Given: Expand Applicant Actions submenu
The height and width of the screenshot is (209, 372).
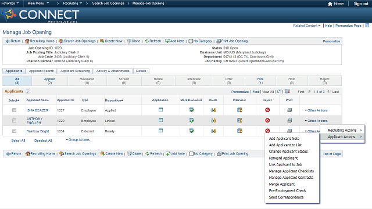Looking at the screenshot, I should pyautogui.click(x=342, y=137).
